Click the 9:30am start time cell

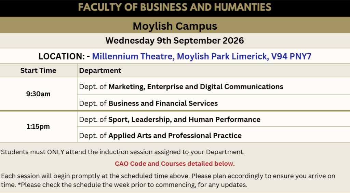(38, 94)
